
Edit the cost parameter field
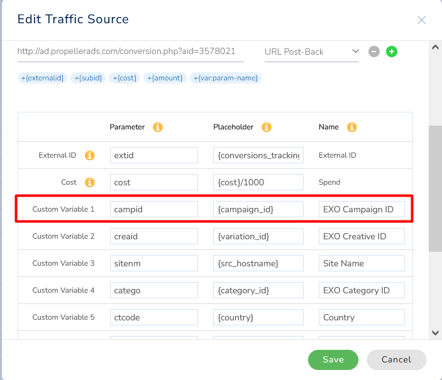click(154, 182)
